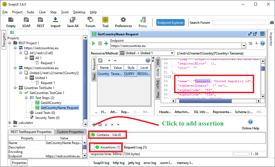Screen dimensions: 275x167
Task: Collapse the Test Steps (2) node
Action: point(26,98)
